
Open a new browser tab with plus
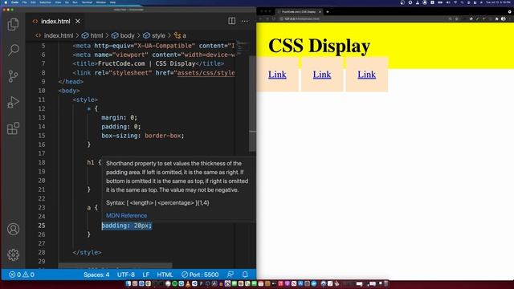tap(328, 12)
